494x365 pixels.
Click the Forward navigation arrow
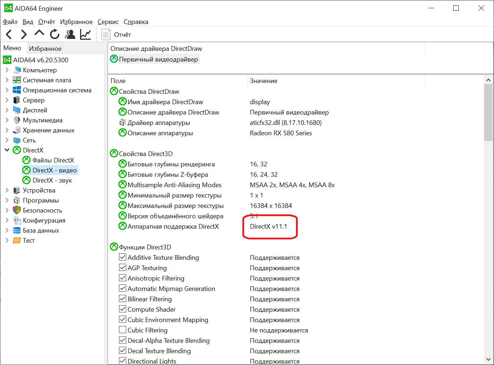coord(24,34)
